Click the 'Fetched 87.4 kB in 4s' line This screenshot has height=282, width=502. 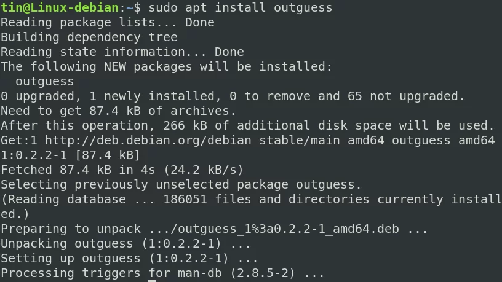point(122,170)
